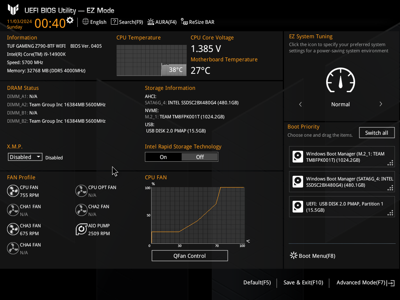Viewport: 400px width, 300px height.
Task: Select the UEFI USB DISK 2.0 PMAP boot entry
Action: pyautogui.click(x=342, y=207)
